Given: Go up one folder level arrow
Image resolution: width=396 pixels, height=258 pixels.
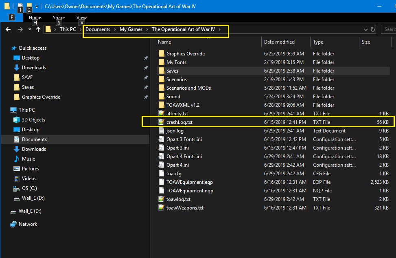Looking at the screenshot, I should 38,29.
